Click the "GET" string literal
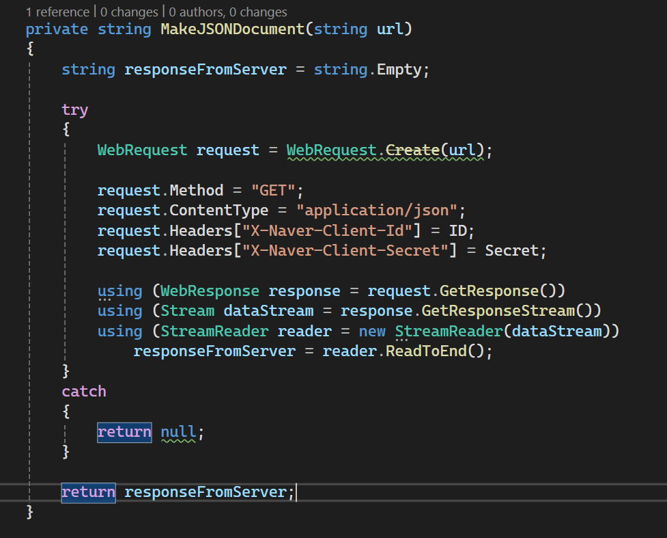 pos(273,191)
